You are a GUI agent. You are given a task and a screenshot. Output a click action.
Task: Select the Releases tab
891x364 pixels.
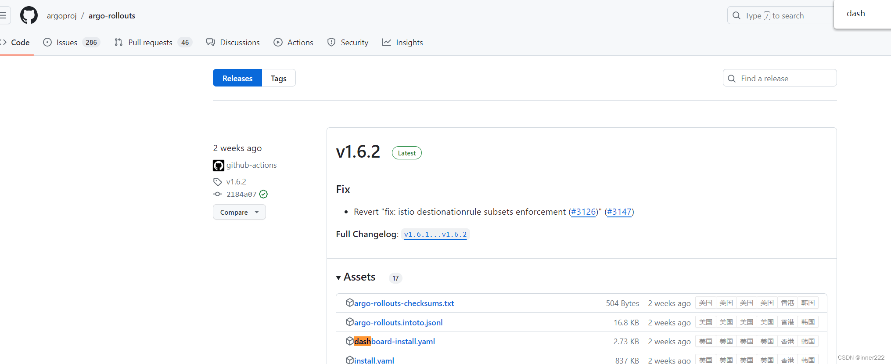coord(237,78)
